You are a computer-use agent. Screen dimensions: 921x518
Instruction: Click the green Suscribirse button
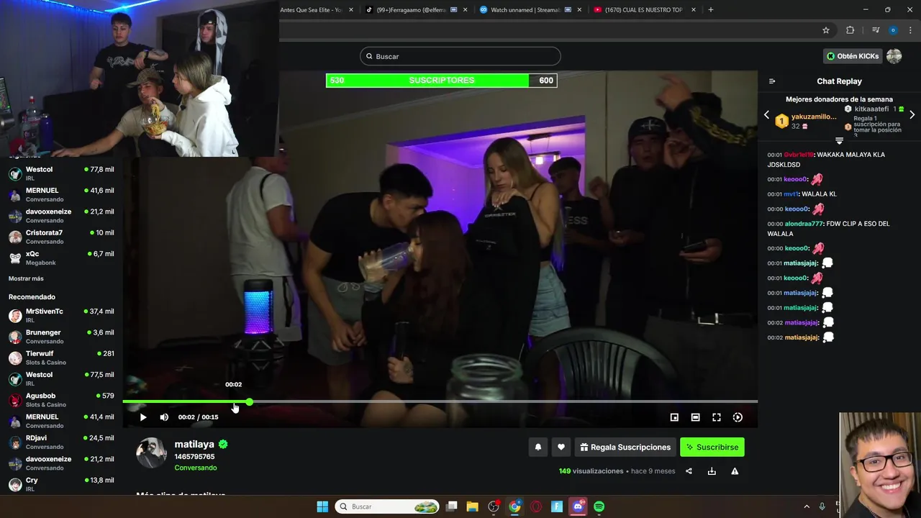click(x=712, y=447)
